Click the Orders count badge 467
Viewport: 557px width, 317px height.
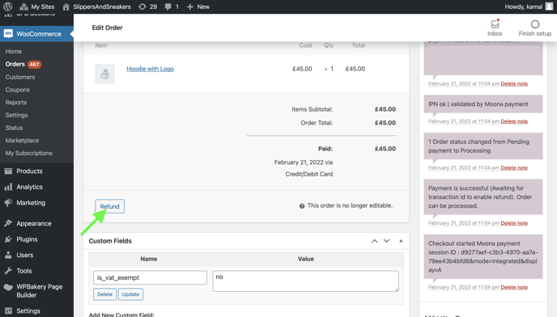(35, 64)
